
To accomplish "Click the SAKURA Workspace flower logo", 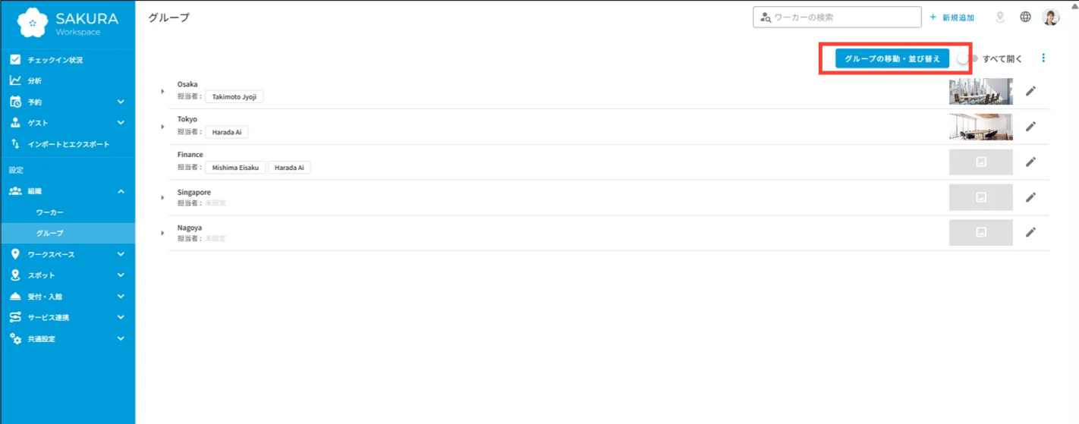I will tap(33, 23).
